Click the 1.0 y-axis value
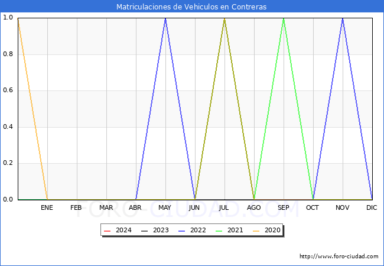Screen dimensions: 384x266 click(8, 17)
